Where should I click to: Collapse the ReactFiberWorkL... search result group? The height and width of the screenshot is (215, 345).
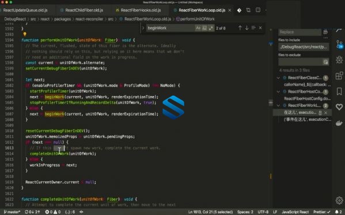pyautogui.click(x=278, y=105)
